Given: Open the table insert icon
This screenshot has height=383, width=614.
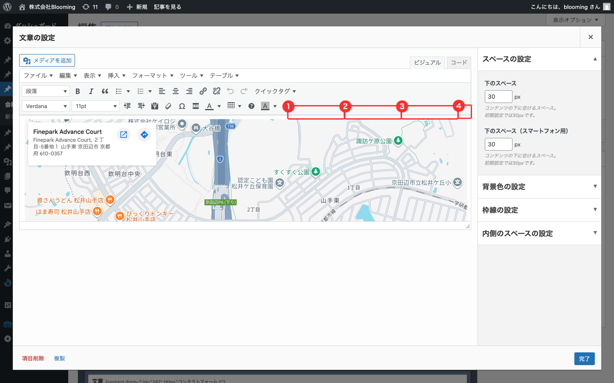Looking at the screenshot, I should pos(231,106).
